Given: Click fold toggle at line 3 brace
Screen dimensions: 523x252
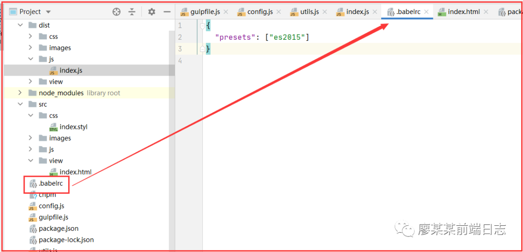Looking at the screenshot, I should 202,49.
